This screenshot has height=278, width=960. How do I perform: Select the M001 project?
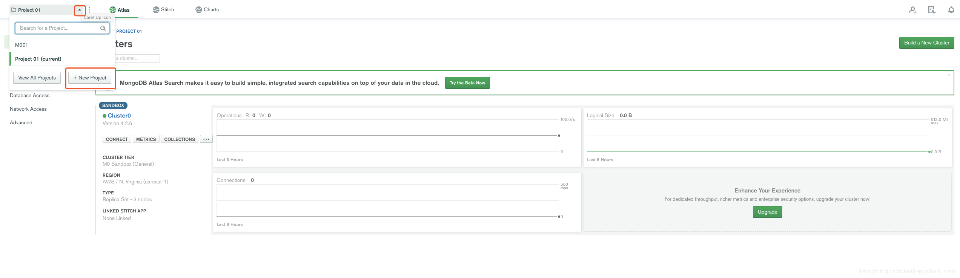(62, 45)
